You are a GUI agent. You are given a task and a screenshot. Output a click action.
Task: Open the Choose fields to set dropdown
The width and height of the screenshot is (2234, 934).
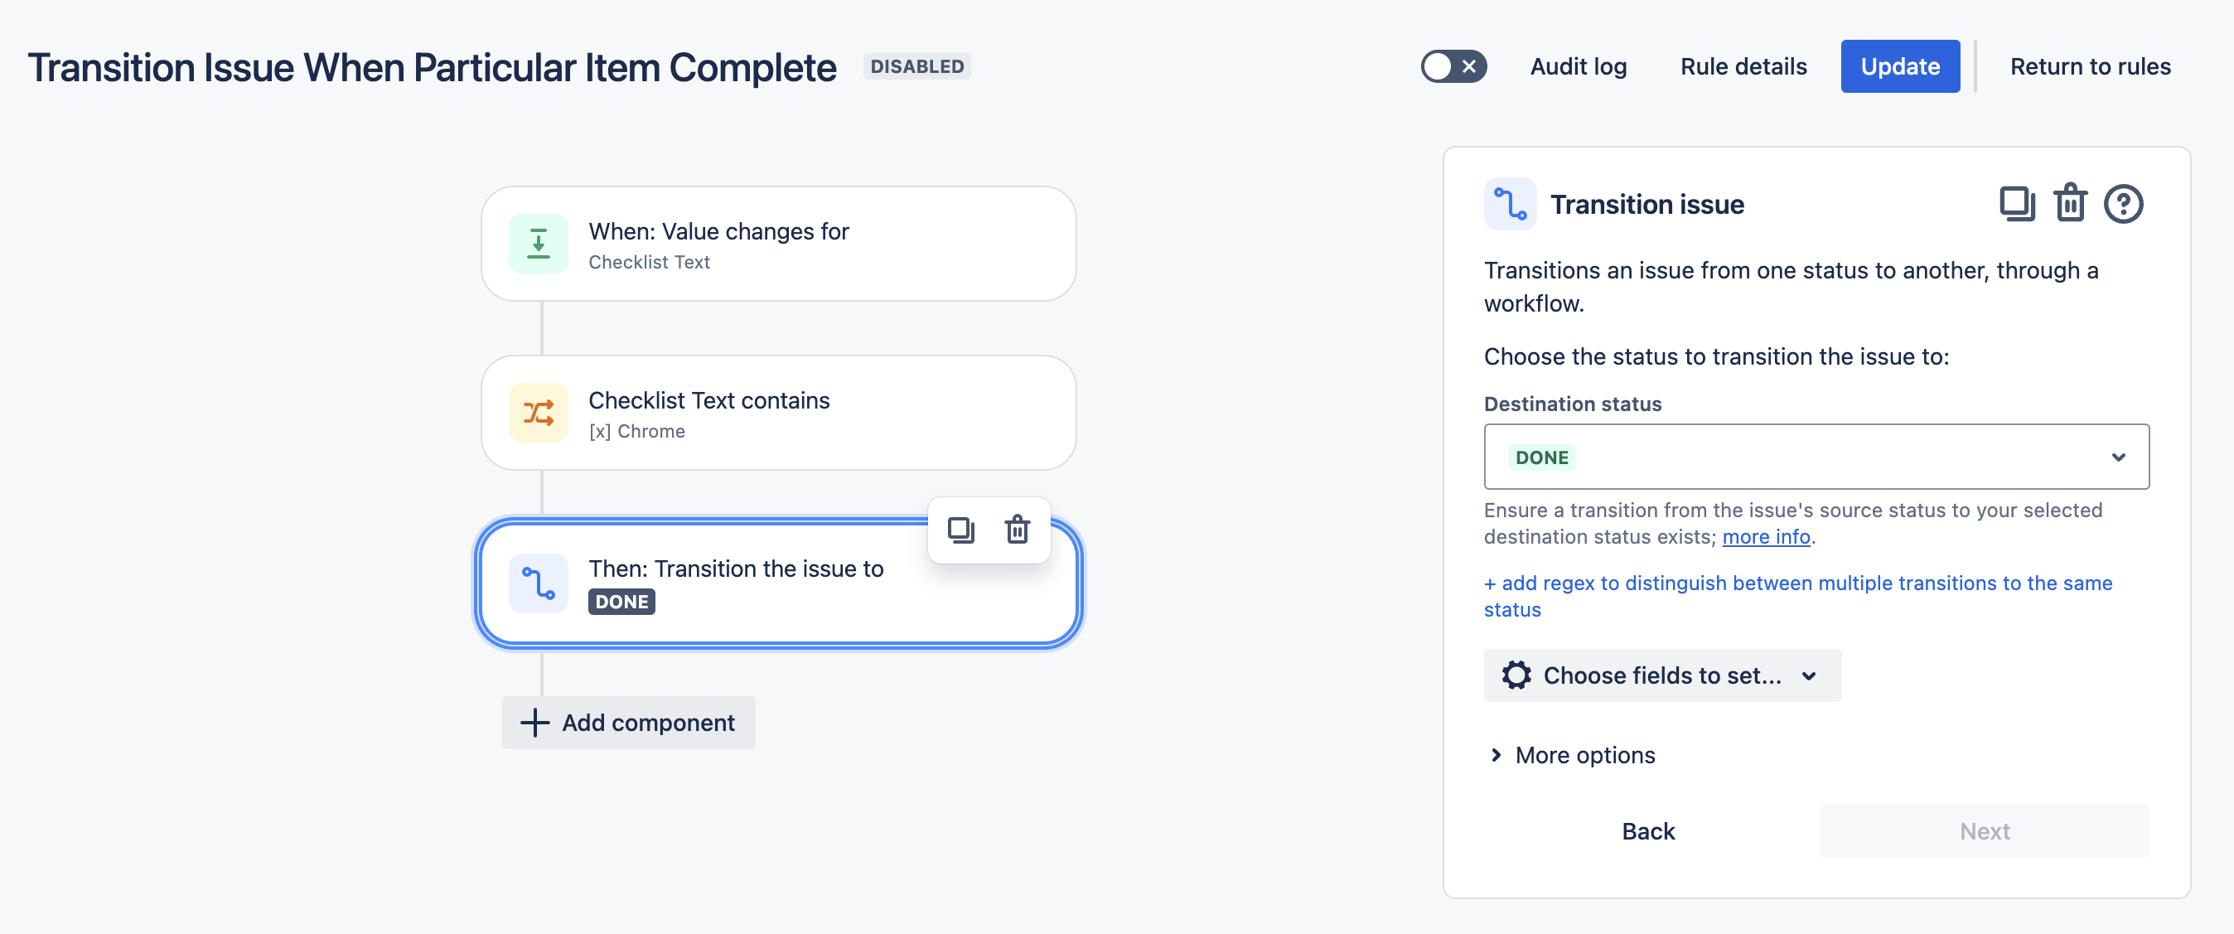(1661, 675)
